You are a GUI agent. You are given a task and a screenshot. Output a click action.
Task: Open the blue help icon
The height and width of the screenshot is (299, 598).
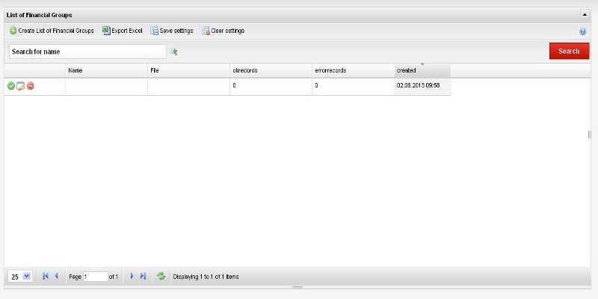click(583, 31)
